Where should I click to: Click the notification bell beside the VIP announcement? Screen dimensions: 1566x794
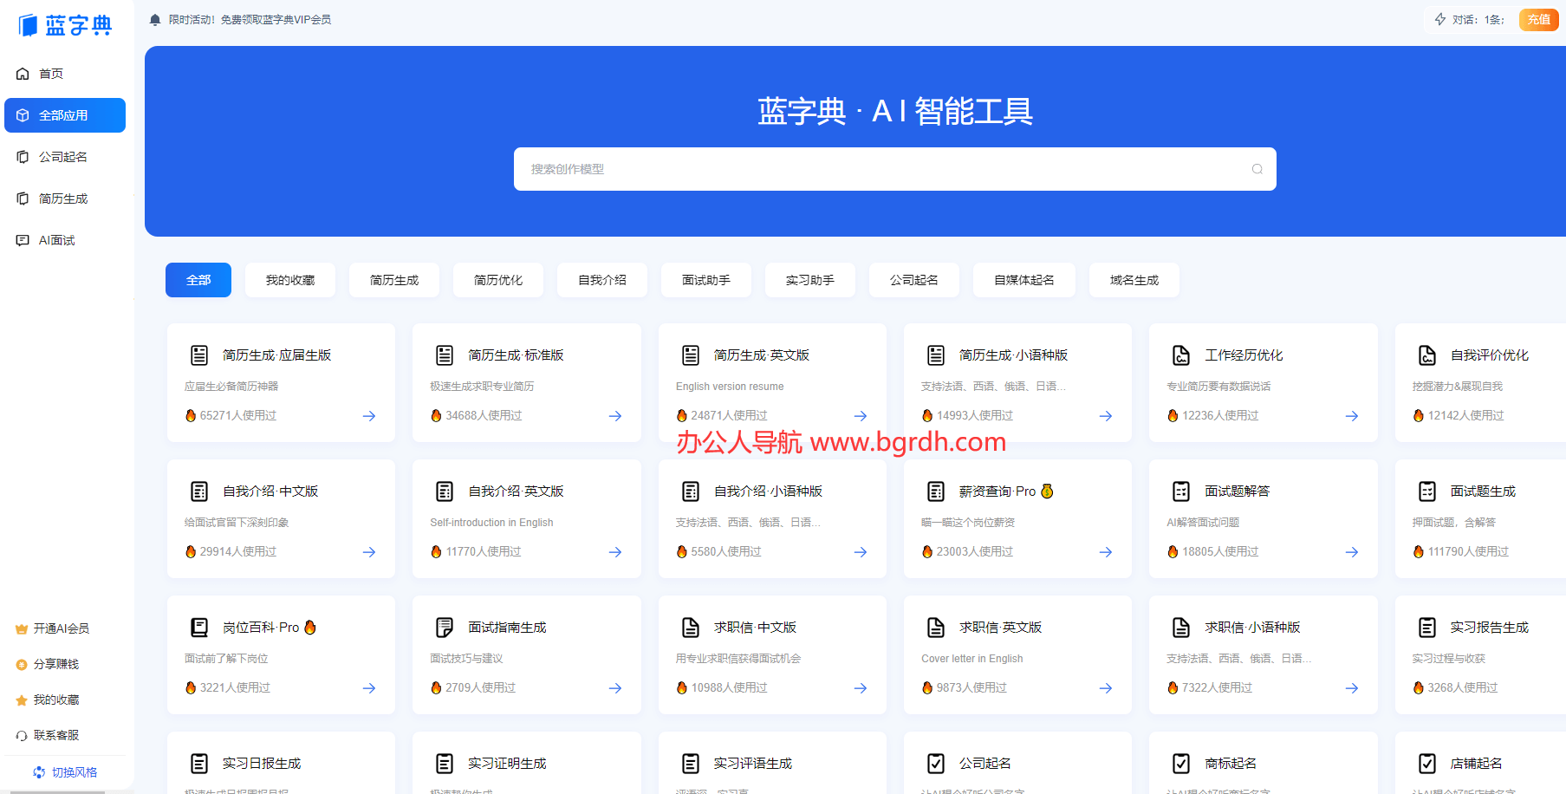tap(154, 19)
